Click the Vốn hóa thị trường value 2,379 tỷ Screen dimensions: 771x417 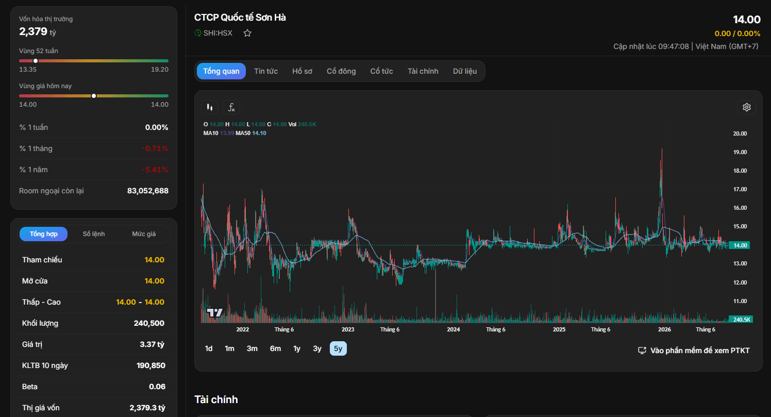coord(38,31)
